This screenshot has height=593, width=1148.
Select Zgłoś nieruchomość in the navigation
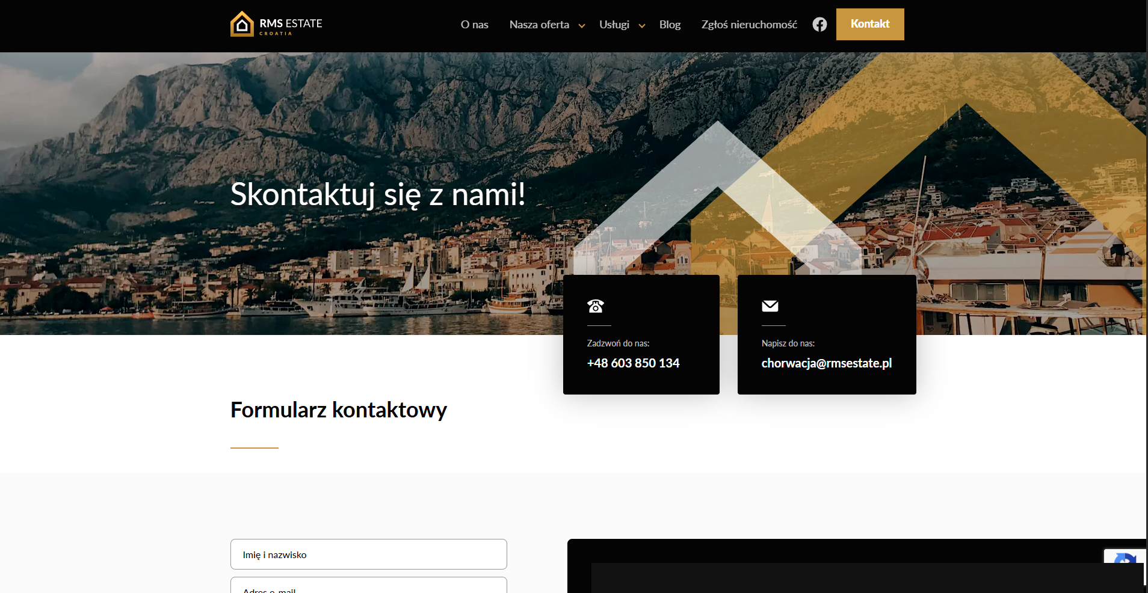(x=748, y=24)
